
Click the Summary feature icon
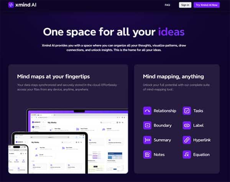click(x=147, y=140)
